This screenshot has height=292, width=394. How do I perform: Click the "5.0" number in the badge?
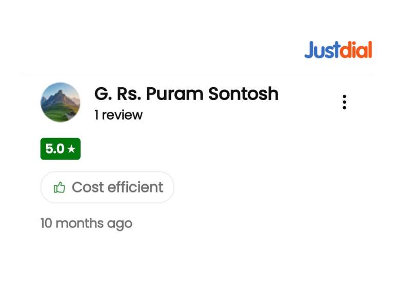[x=54, y=149]
